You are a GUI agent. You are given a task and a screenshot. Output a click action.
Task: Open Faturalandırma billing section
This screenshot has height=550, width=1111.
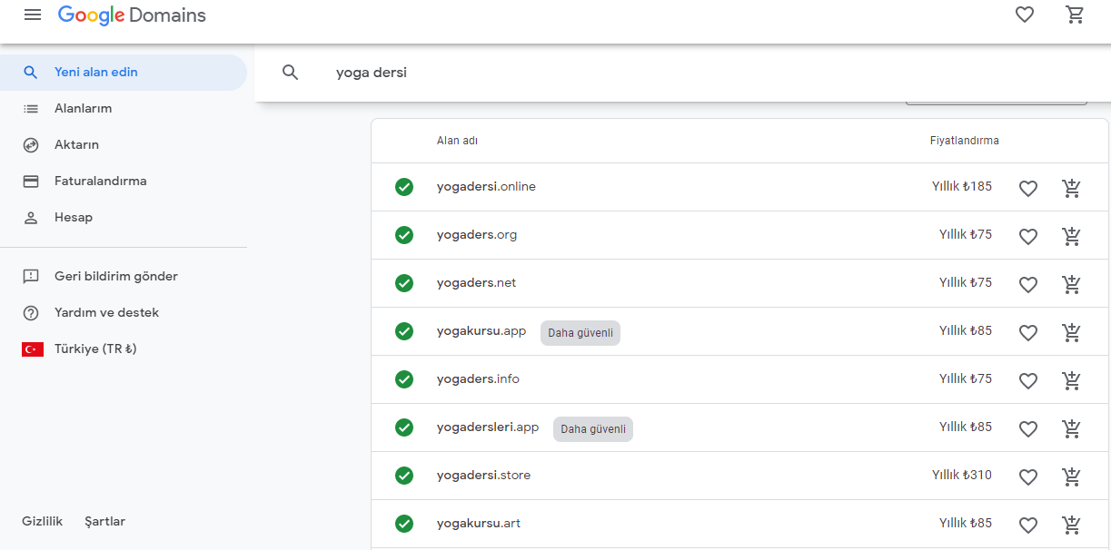[100, 182]
